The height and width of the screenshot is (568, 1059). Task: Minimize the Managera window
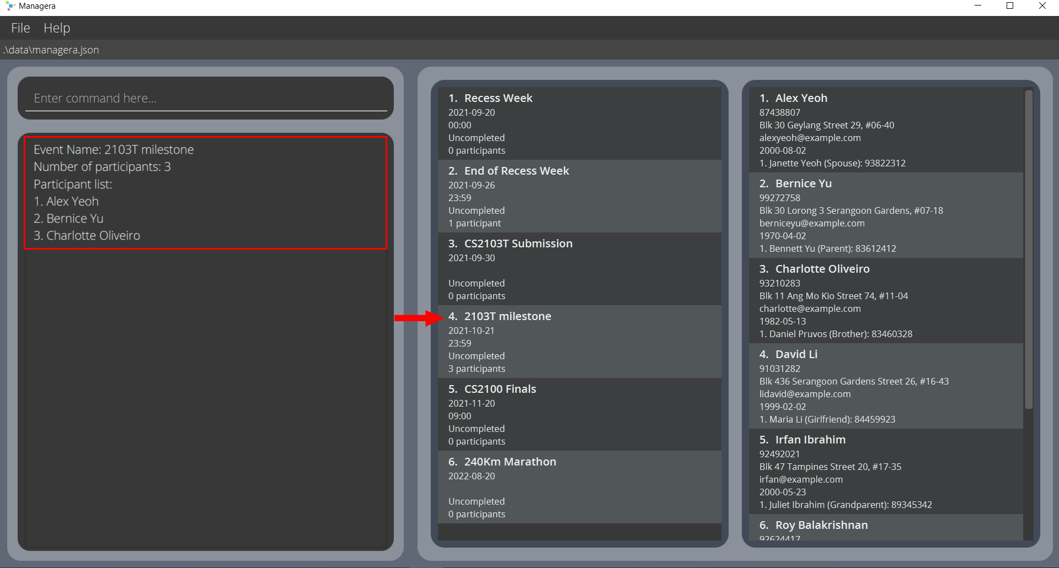coord(978,6)
